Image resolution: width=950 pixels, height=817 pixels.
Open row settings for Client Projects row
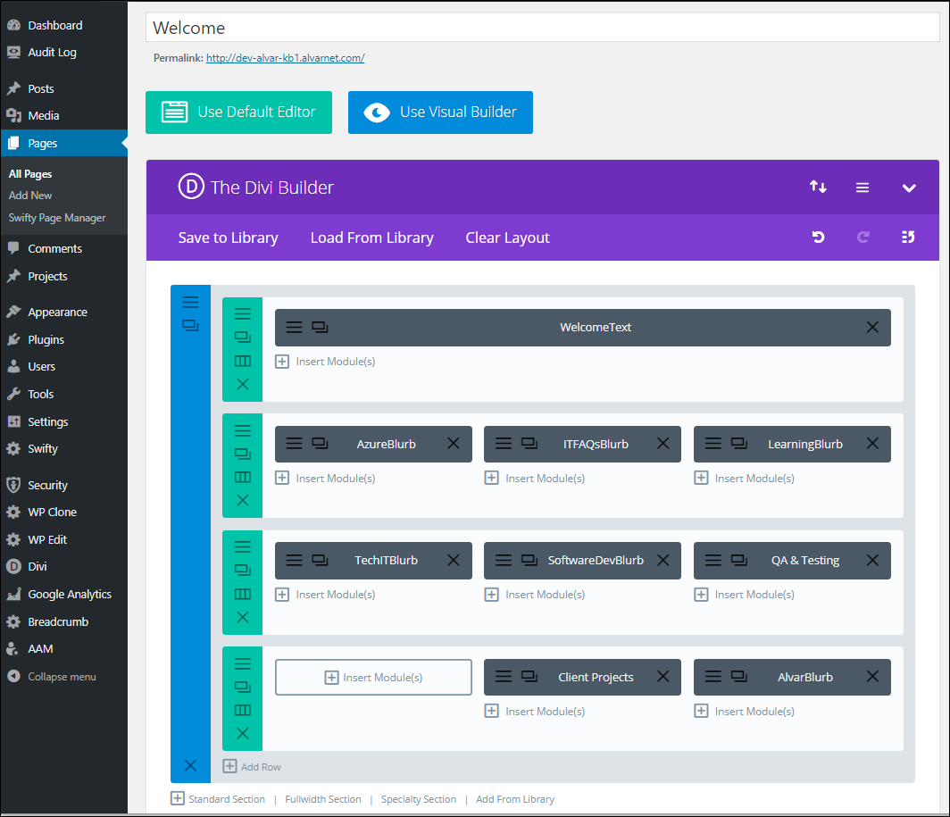(x=242, y=663)
